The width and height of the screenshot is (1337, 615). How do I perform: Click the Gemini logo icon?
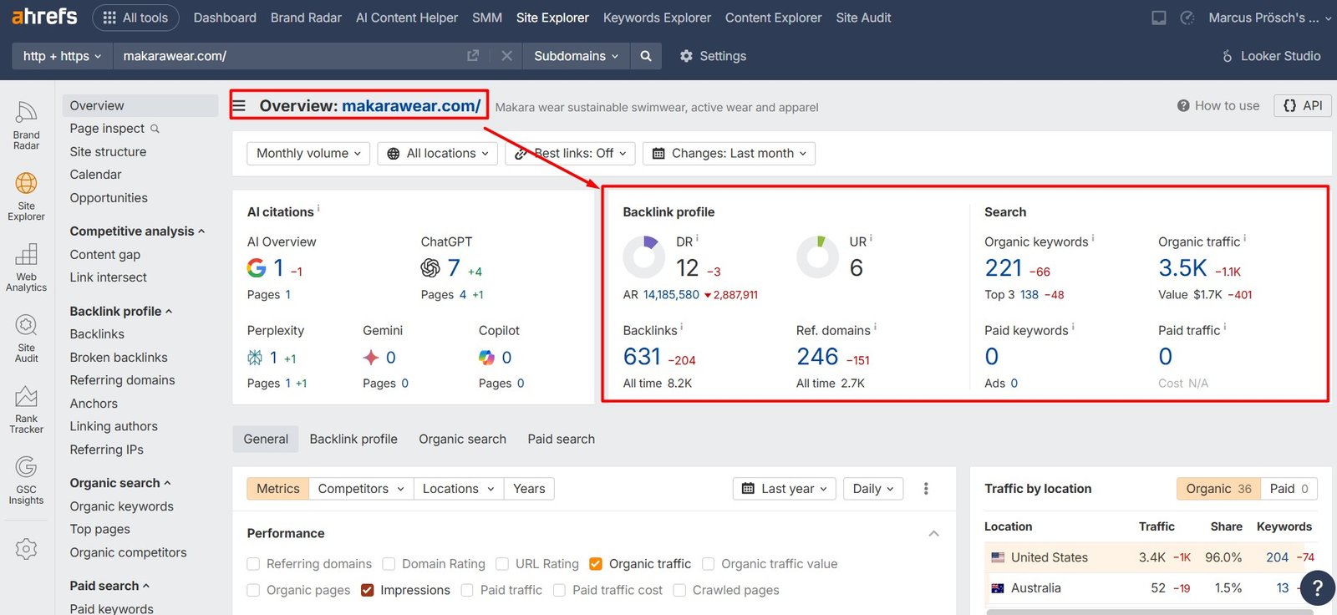371,358
